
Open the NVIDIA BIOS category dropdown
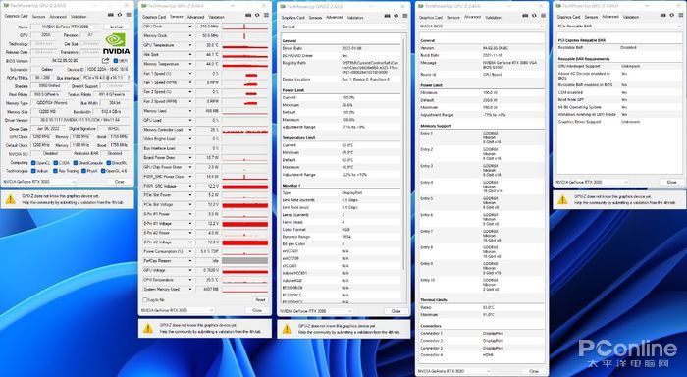481,27
